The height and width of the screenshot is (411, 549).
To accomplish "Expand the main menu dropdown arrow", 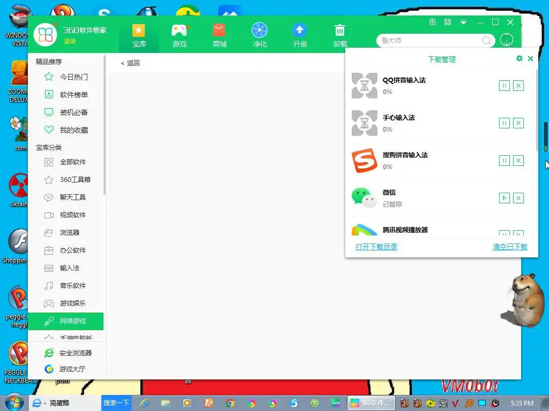I will (463, 22).
